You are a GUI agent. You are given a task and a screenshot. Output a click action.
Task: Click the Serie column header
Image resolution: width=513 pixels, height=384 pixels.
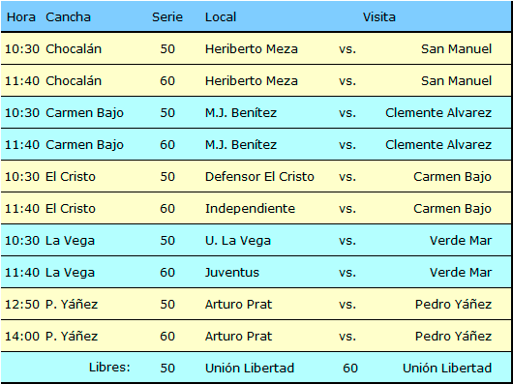click(x=167, y=17)
